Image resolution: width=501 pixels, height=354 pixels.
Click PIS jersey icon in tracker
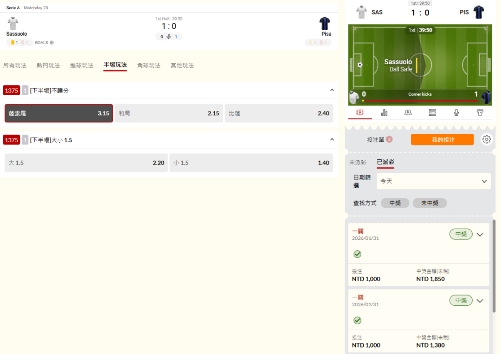click(x=479, y=12)
